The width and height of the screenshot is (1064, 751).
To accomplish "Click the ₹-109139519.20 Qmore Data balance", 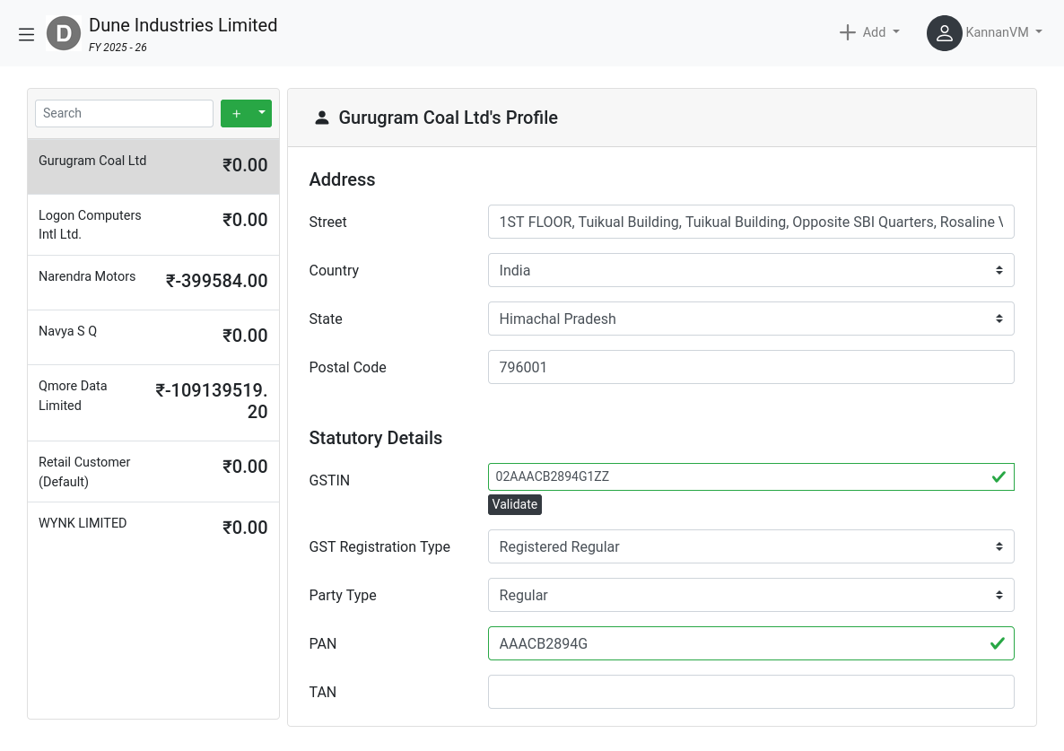I will (212, 401).
